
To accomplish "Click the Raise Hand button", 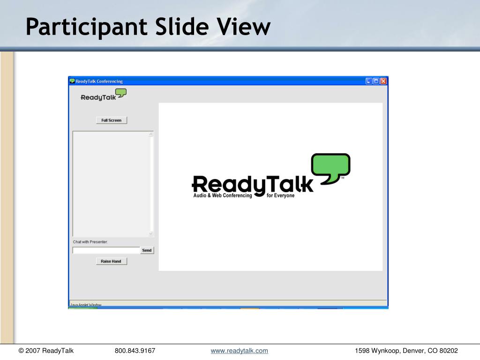I will click(111, 261).
